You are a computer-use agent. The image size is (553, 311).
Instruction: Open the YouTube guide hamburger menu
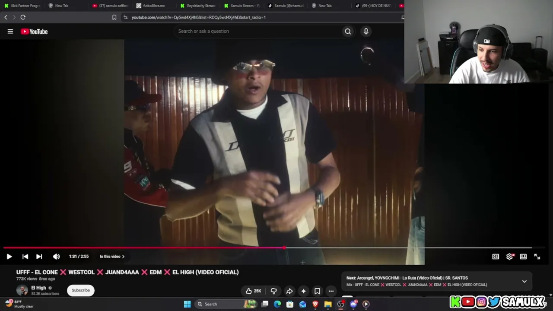coord(10,32)
